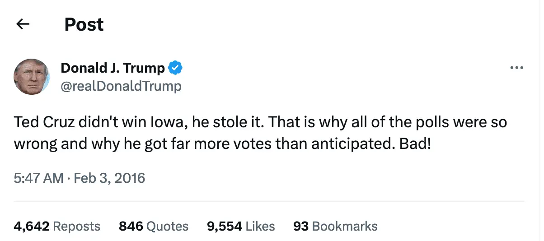View the 4,642 Reposts list

coord(57,226)
